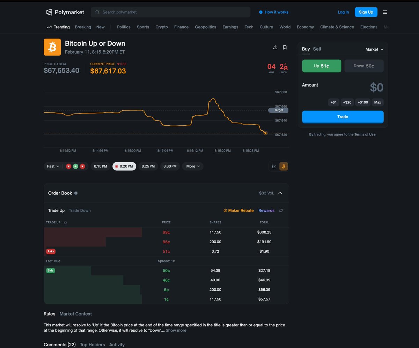This screenshot has width=419, height=348.
Task: Select the 8:30 PM time slot
Action: [x=170, y=166]
